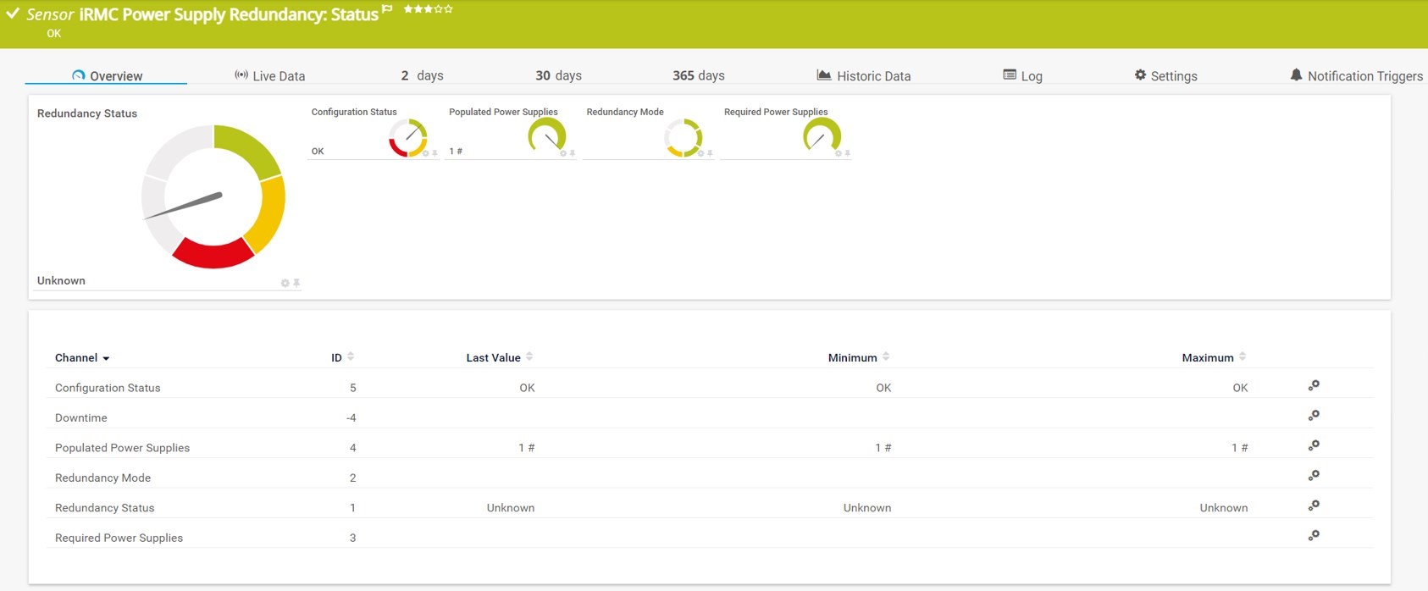Open gear icon for Populated Power Supplies row
1428x591 pixels.
pos(1314,446)
